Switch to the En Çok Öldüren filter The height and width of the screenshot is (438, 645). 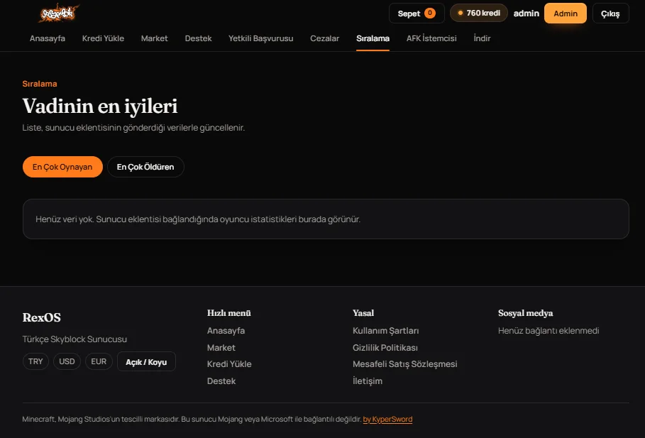pyautogui.click(x=145, y=167)
